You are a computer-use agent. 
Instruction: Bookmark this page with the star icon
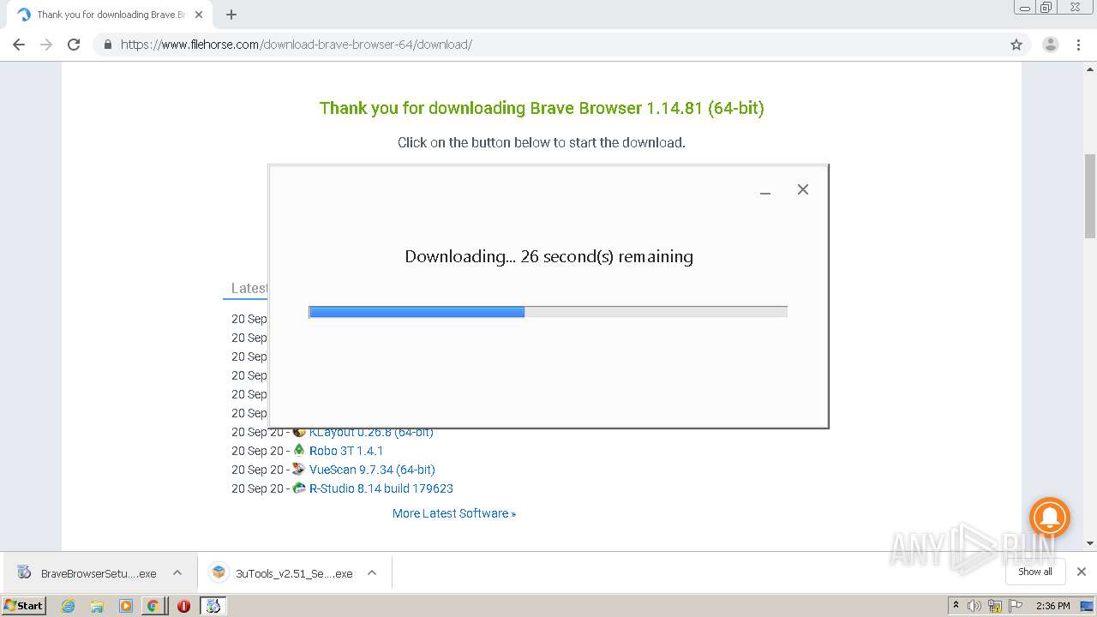pos(1016,45)
